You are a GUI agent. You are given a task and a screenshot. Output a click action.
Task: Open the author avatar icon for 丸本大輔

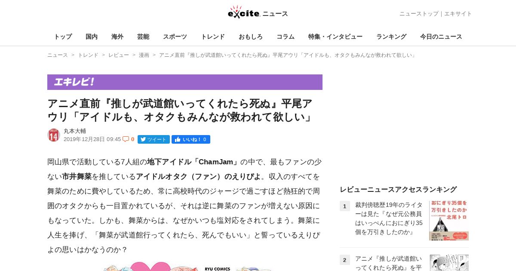click(x=54, y=135)
